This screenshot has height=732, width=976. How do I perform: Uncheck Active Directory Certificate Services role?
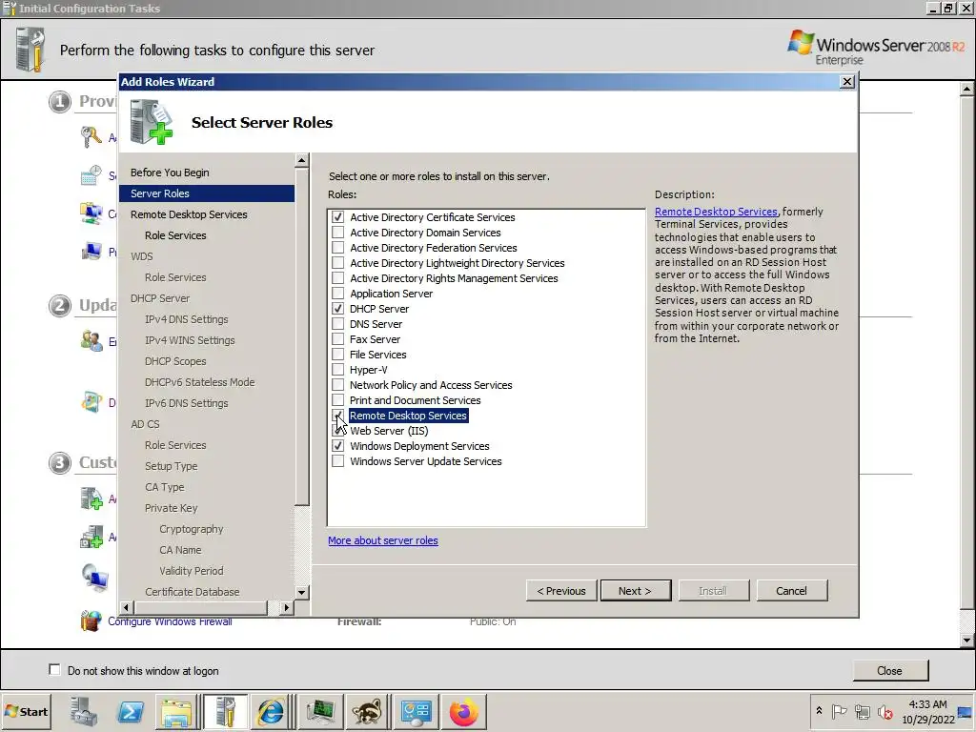[x=338, y=217]
